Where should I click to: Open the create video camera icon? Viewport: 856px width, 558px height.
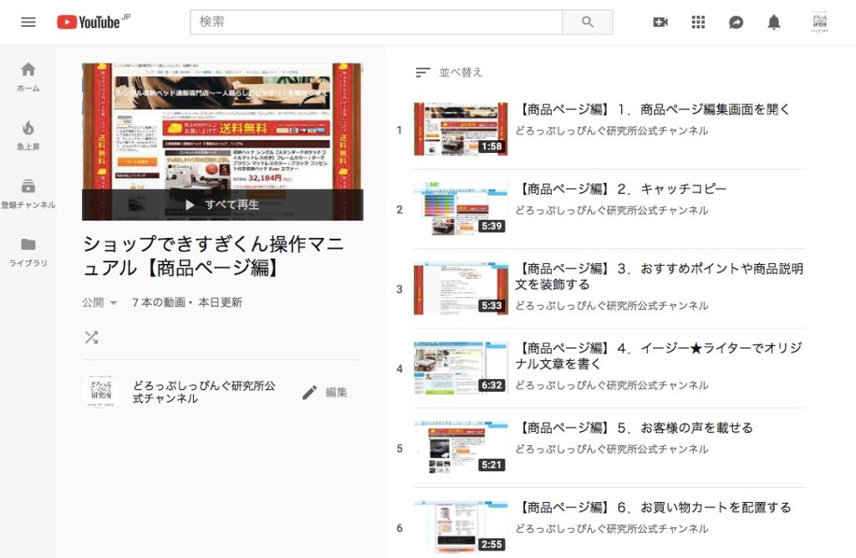pos(660,22)
